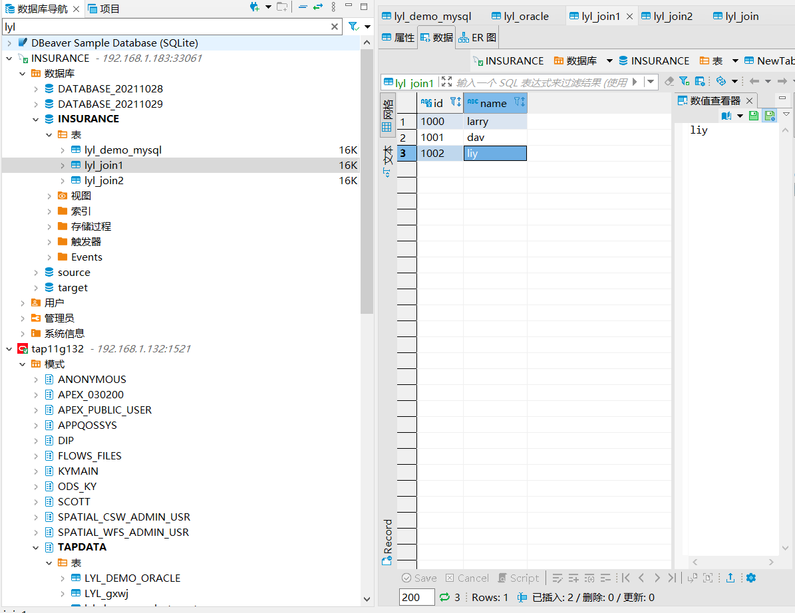Toggle the Record side panel
The width and height of the screenshot is (795, 613).
click(x=387, y=542)
